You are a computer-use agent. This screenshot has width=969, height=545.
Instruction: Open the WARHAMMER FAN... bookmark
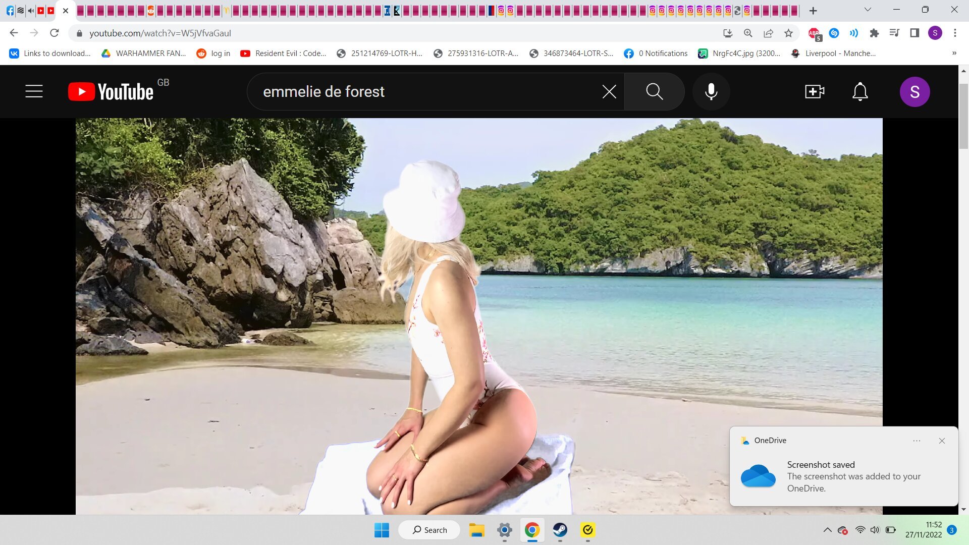144,53
